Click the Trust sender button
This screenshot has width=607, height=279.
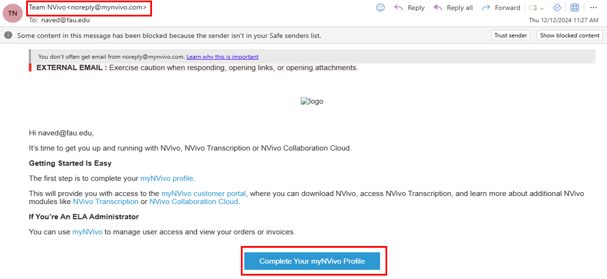511,36
